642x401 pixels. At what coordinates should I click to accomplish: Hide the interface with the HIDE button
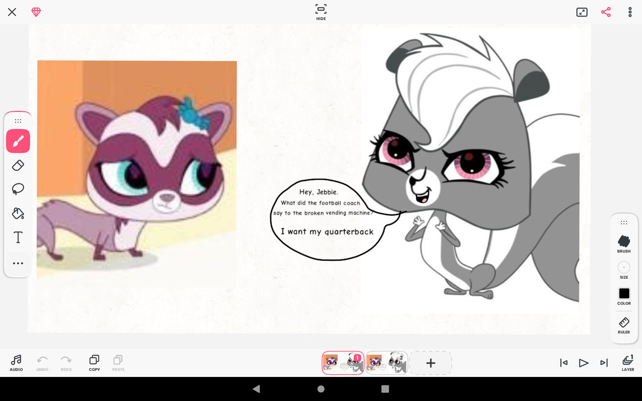pos(321,12)
